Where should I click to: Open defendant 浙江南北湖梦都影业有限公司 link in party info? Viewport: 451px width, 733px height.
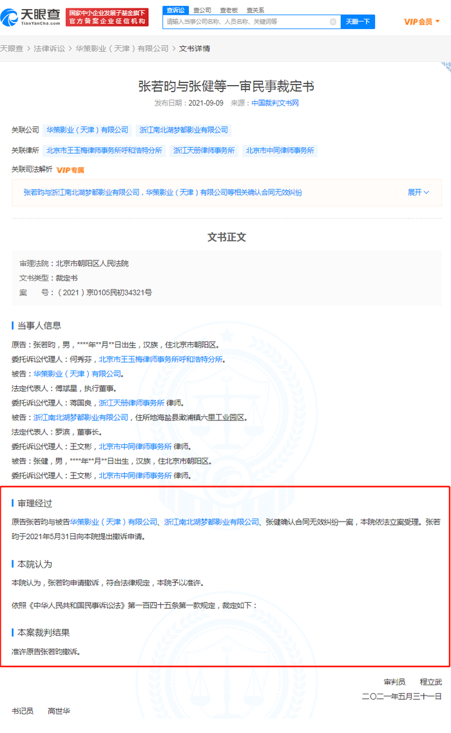tap(81, 417)
